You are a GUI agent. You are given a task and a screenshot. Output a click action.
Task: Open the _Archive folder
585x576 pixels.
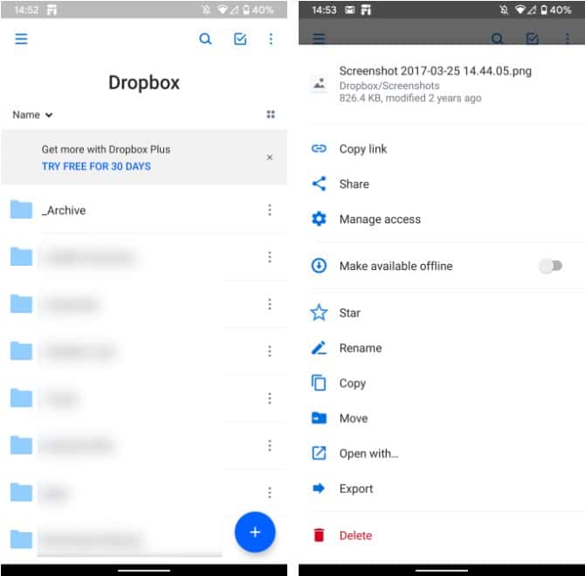point(144,211)
